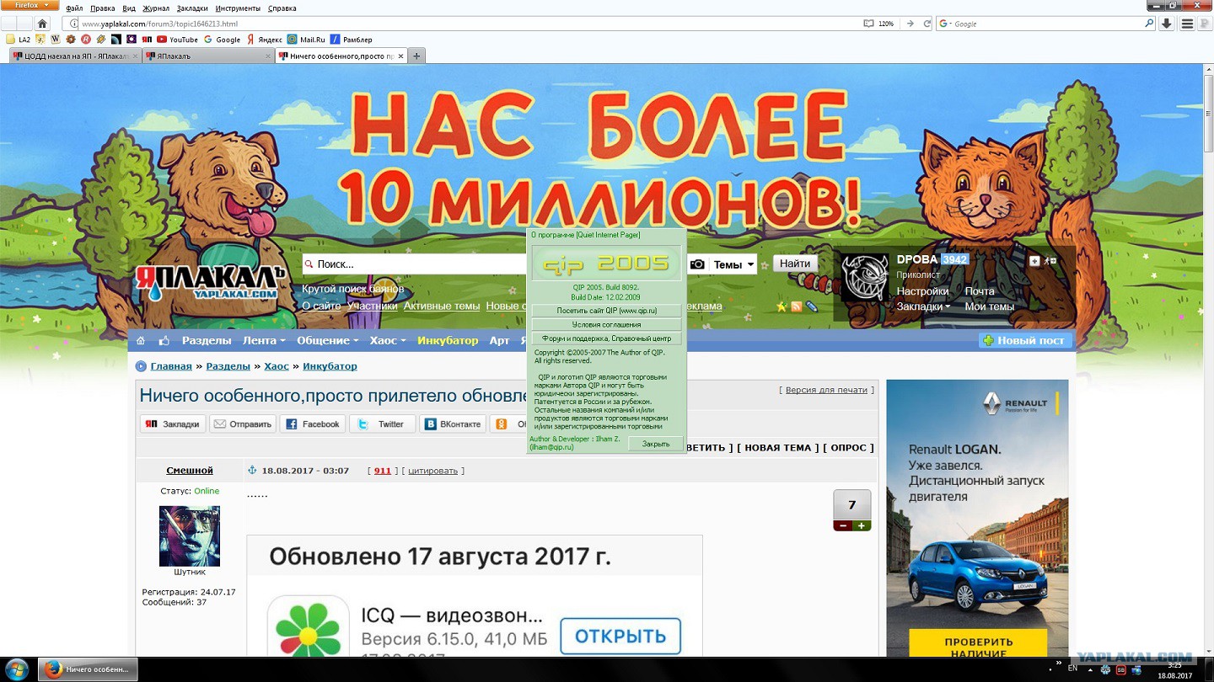Toggle reader view icon in address bar
The width and height of the screenshot is (1214, 682).
click(868, 24)
